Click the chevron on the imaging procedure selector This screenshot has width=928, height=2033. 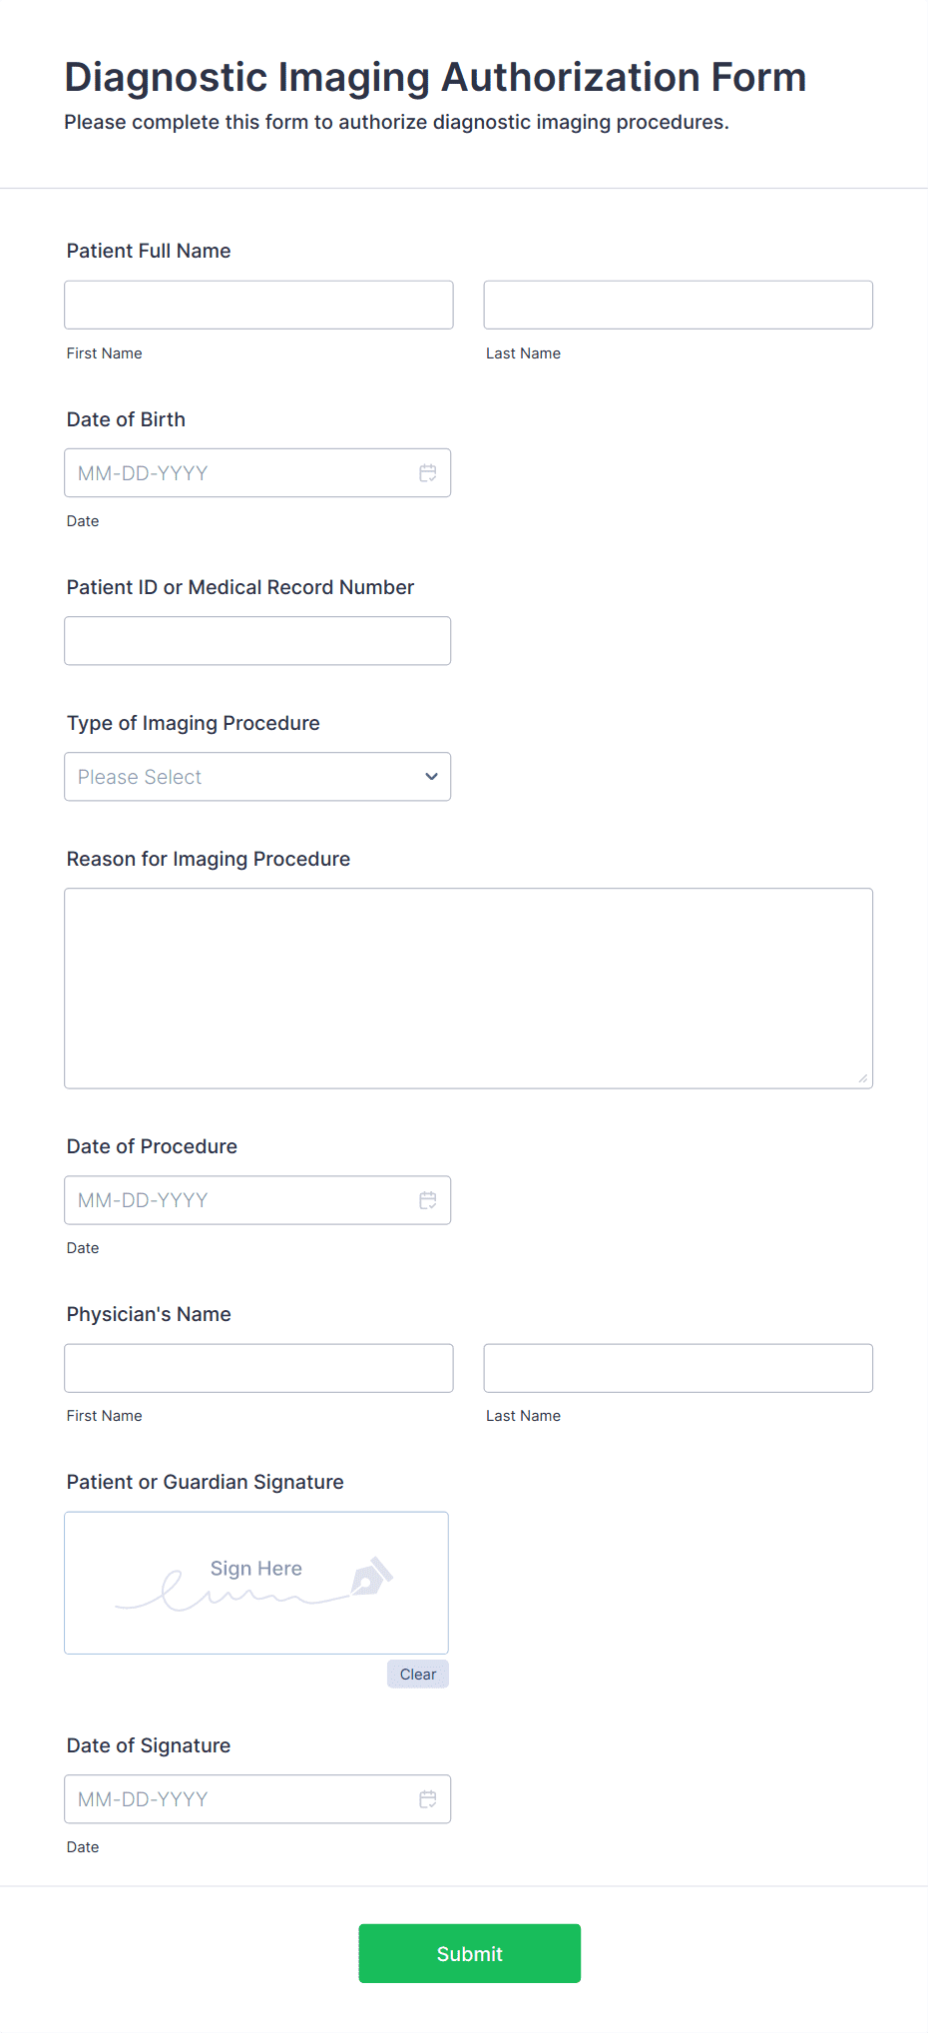[x=430, y=776]
